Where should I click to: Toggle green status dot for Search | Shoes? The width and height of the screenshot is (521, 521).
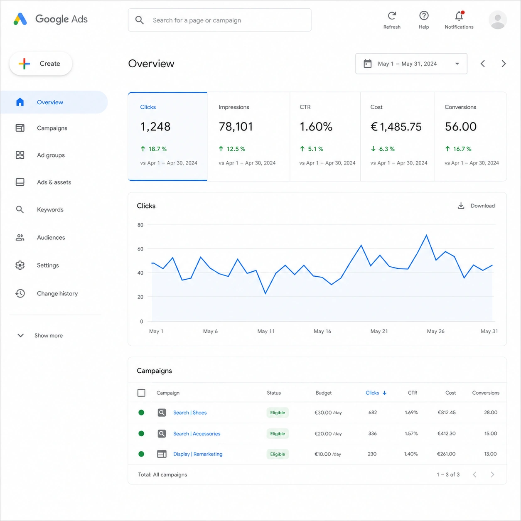(x=141, y=413)
